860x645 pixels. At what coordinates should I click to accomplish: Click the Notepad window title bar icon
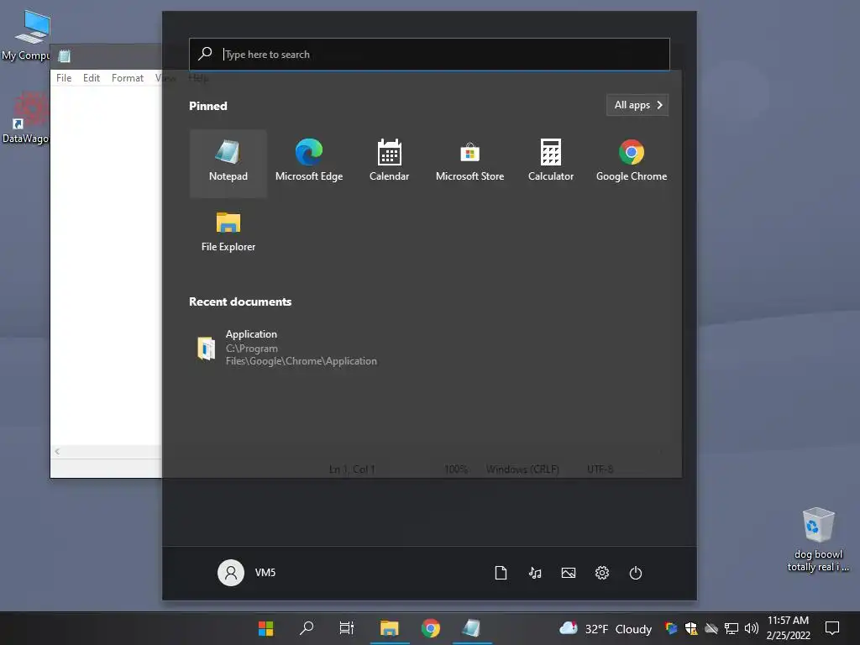(x=64, y=56)
